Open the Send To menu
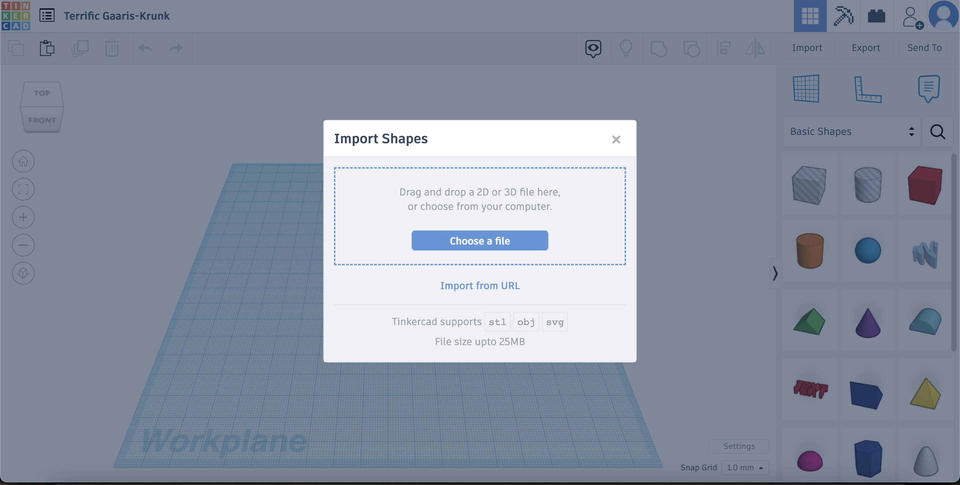The height and width of the screenshot is (485, 960). tap(924, 48)
